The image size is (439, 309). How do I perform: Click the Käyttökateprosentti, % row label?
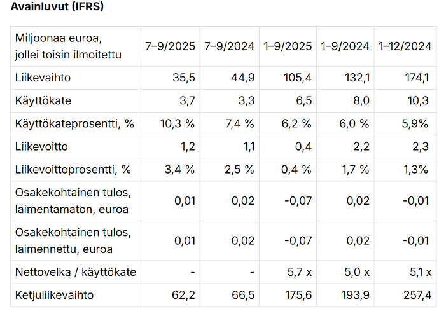tap(74, 123)
